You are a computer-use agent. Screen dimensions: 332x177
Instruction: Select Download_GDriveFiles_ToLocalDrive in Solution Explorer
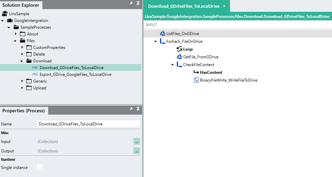tap(72, 68)
